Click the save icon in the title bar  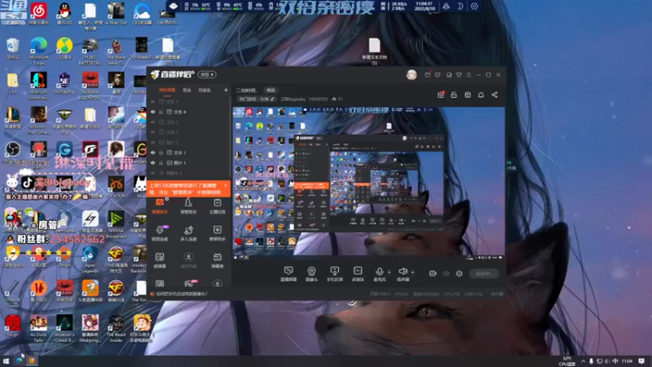point(449,75)
